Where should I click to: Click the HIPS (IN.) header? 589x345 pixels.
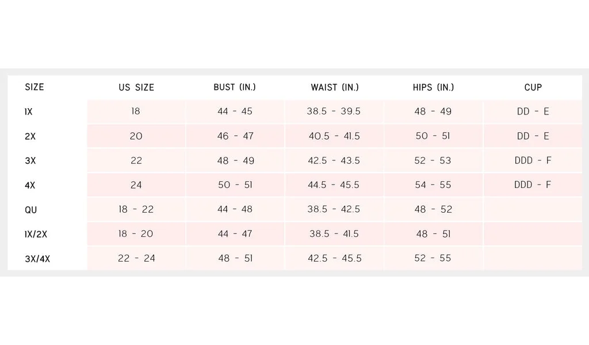coord(434,87)
